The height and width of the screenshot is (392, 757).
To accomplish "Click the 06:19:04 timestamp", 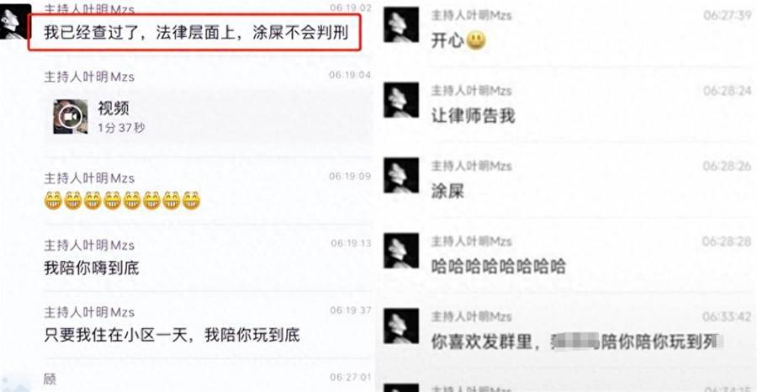I will (x=350, y=75).
